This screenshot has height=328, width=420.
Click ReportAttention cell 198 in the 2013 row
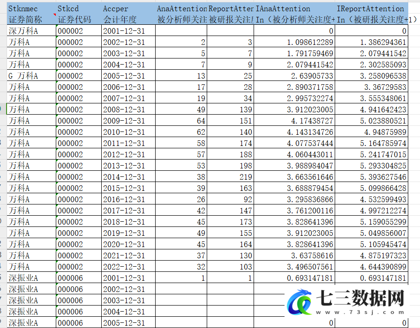(230, 166)
